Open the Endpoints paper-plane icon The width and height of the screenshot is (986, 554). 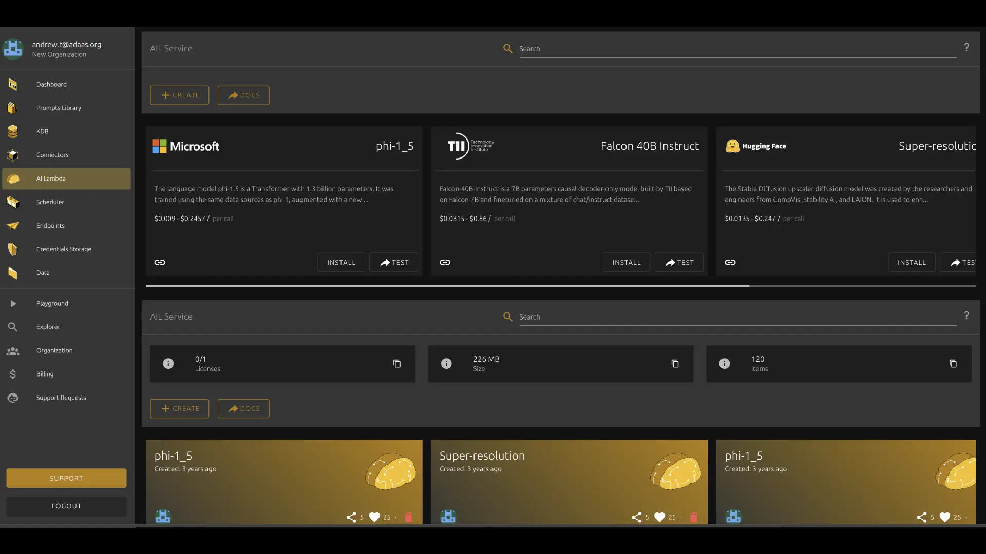click(13, 226)
